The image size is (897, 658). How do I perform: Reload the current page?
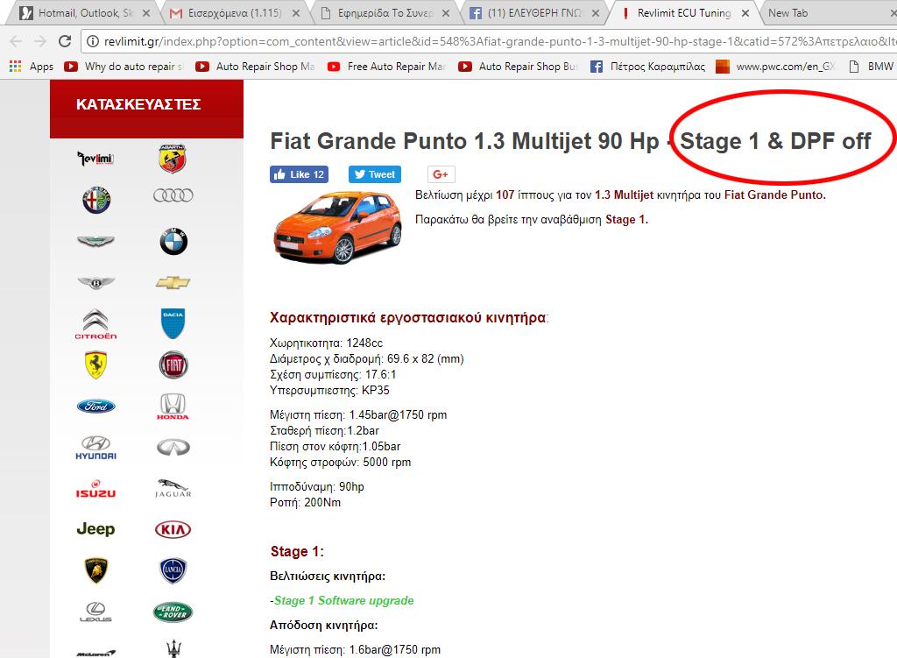[x=65, y=41]
